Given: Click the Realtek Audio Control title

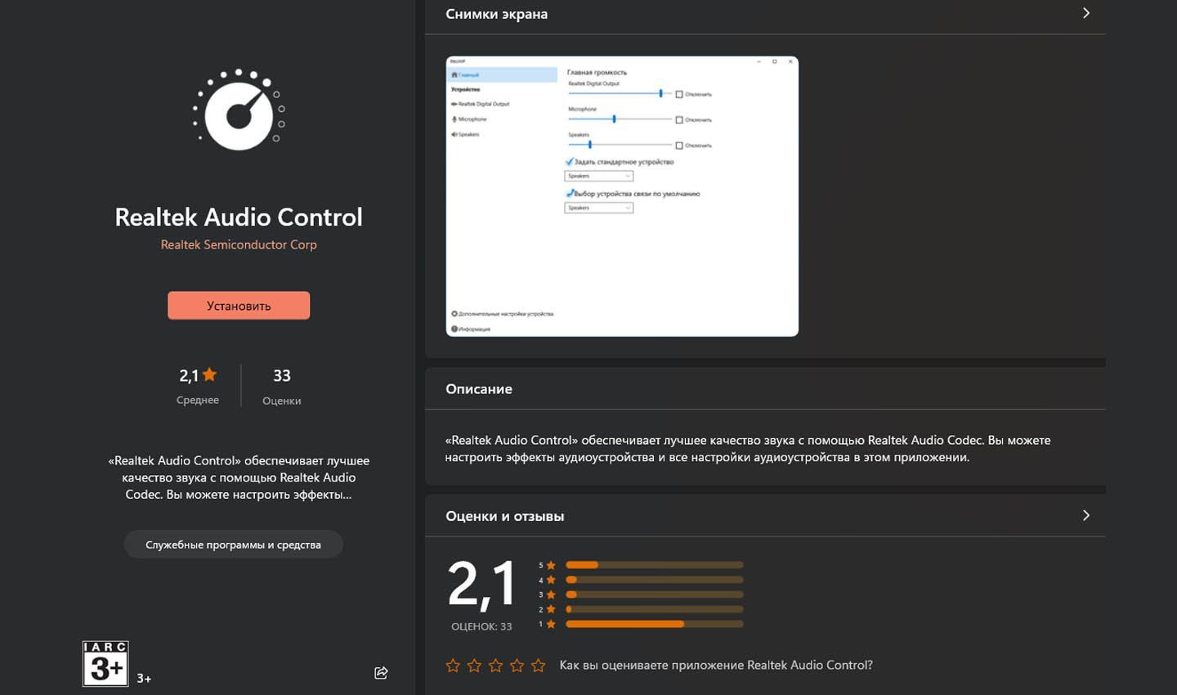Looking at the screenshot, I should pos(239,217).
